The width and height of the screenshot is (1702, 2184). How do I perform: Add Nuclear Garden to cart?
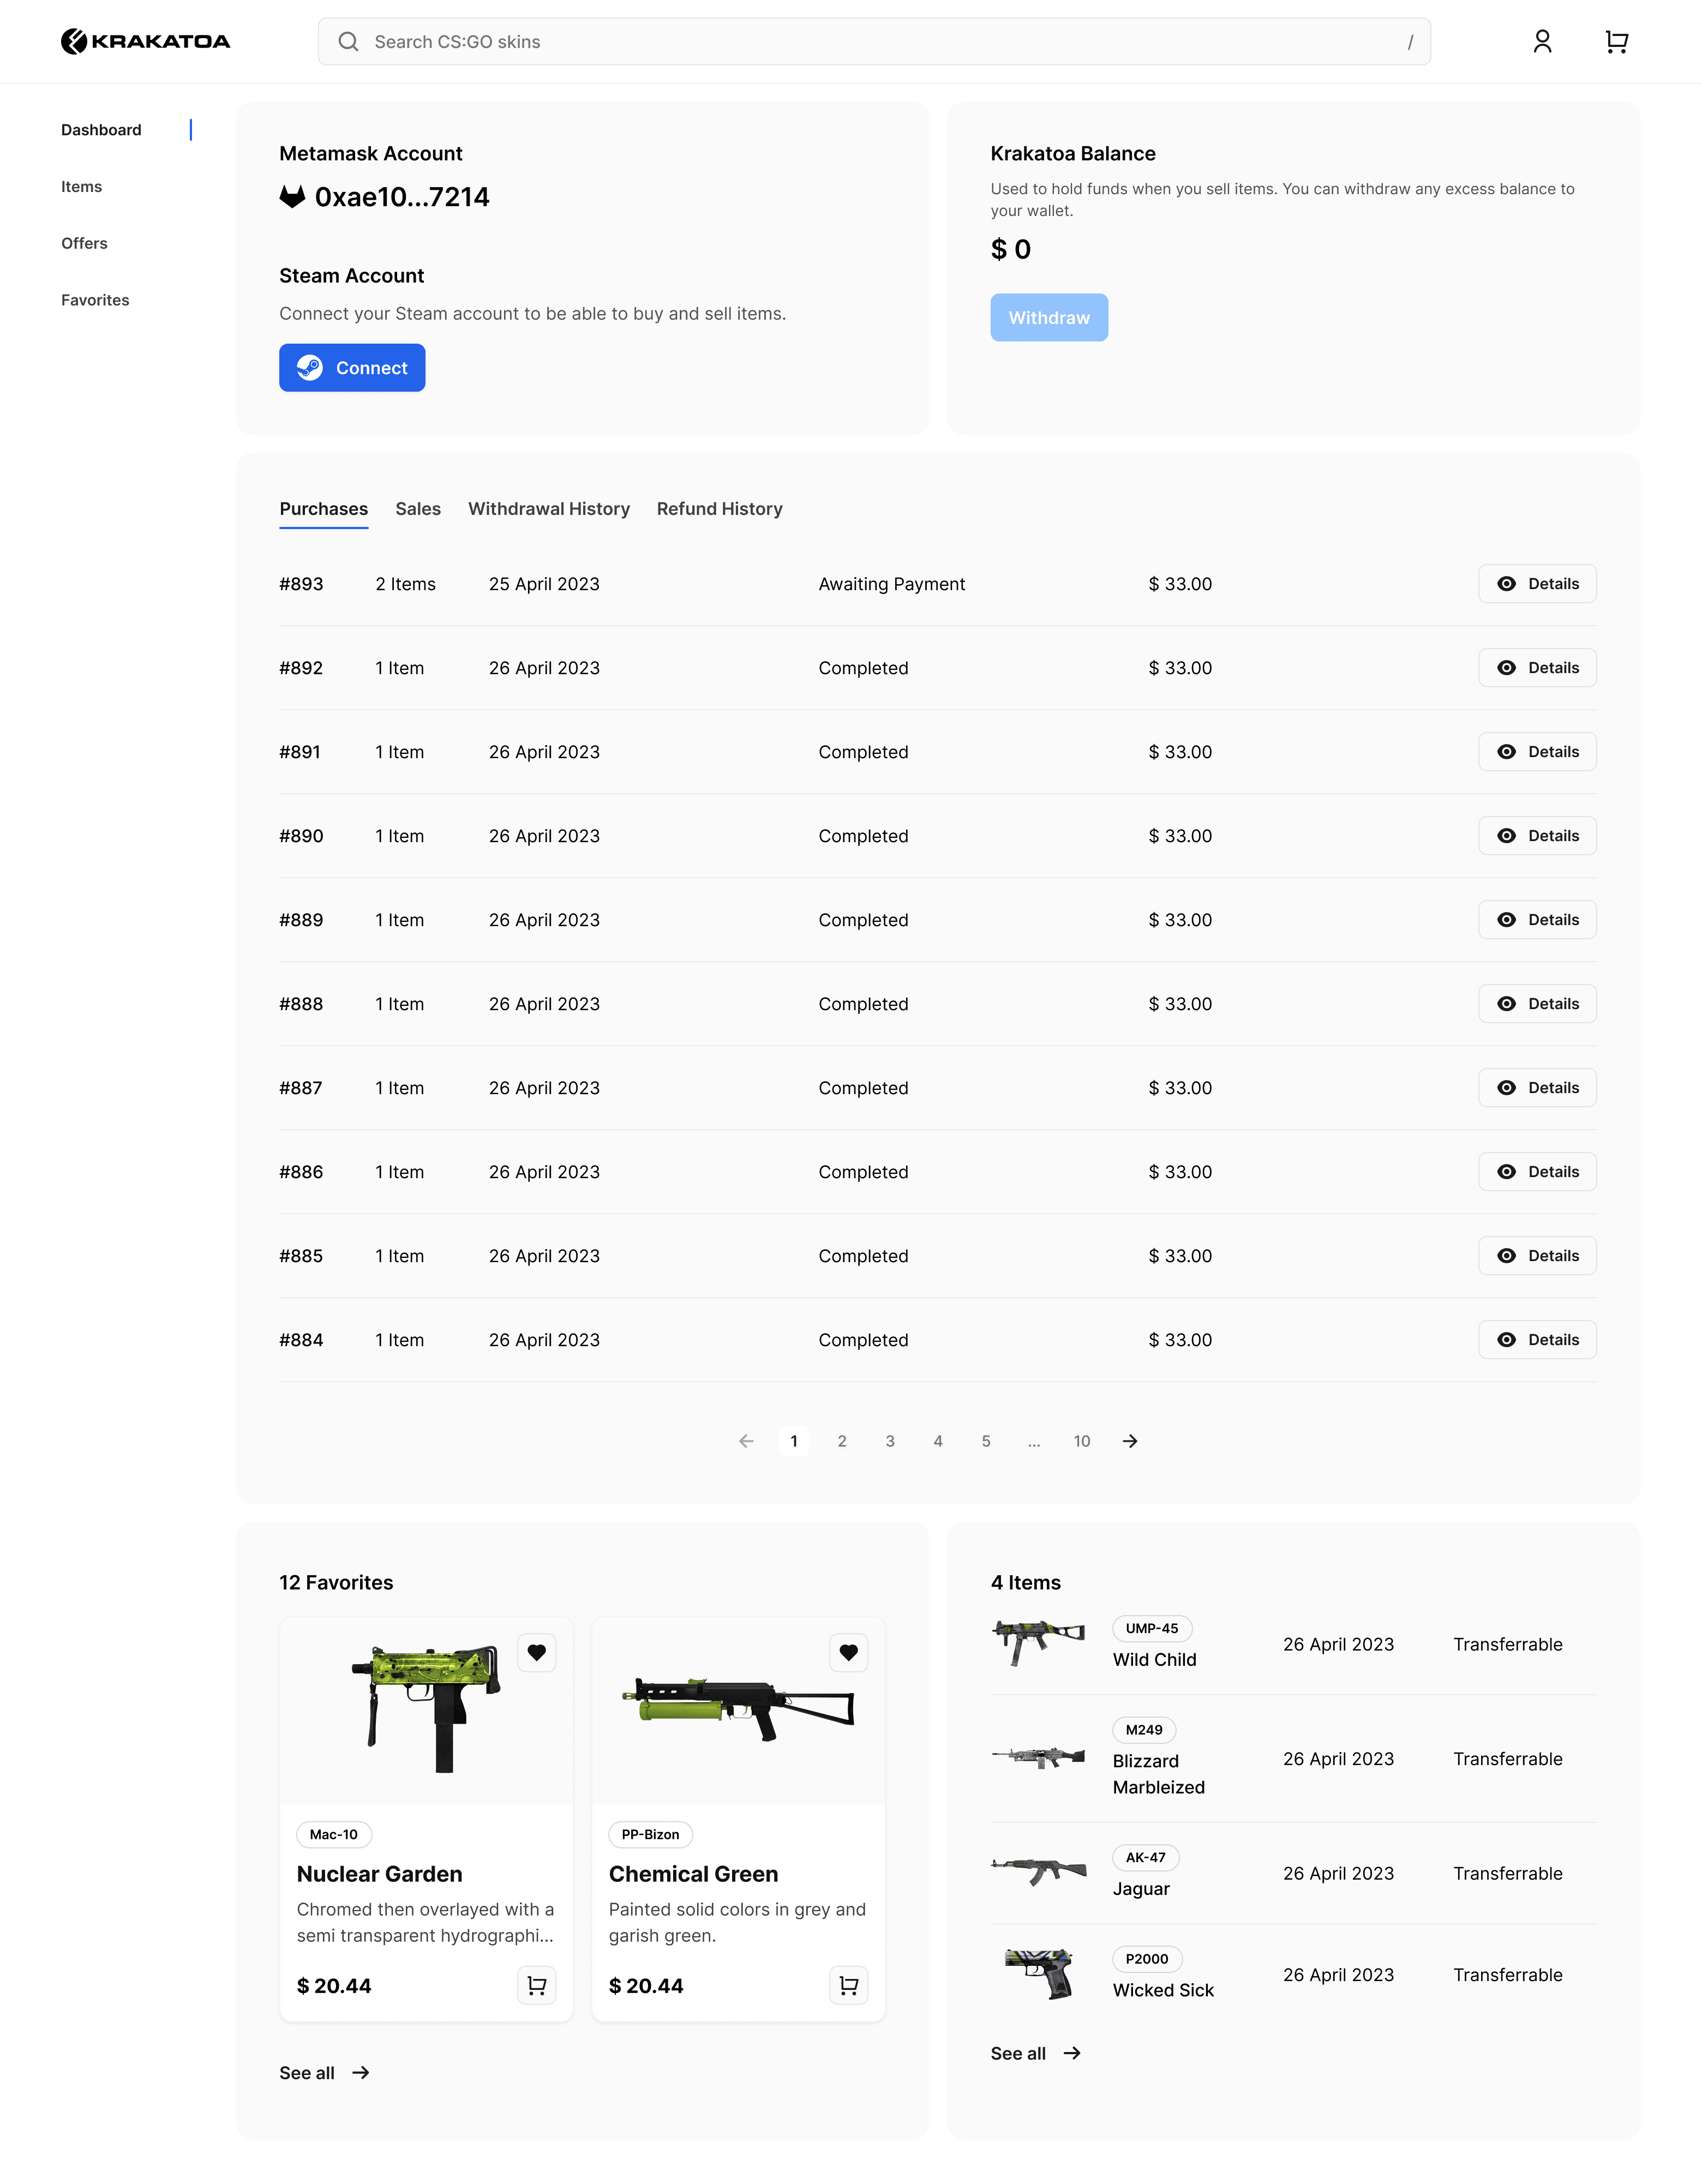click(536, 1985)
